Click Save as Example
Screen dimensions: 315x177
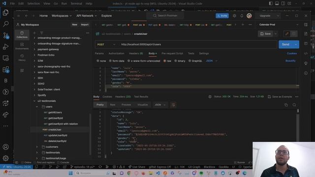coord(280,96)
